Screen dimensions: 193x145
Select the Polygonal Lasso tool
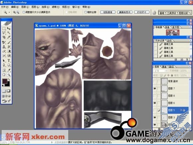4,33
